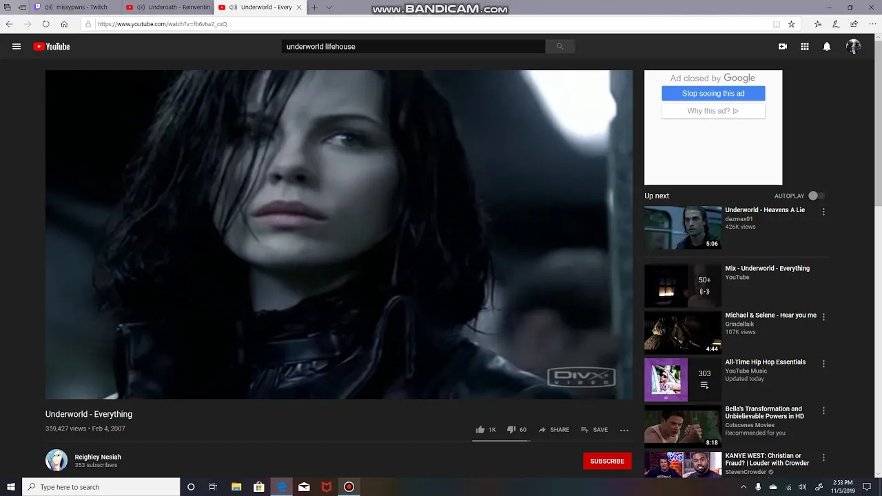Expand tab previews chevron

coord(329,7)
